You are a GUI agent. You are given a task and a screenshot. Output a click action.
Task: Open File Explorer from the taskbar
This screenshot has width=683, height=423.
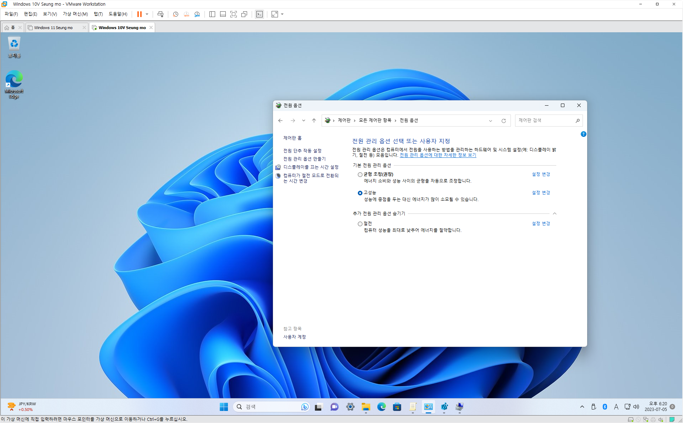tap(366, 407)
